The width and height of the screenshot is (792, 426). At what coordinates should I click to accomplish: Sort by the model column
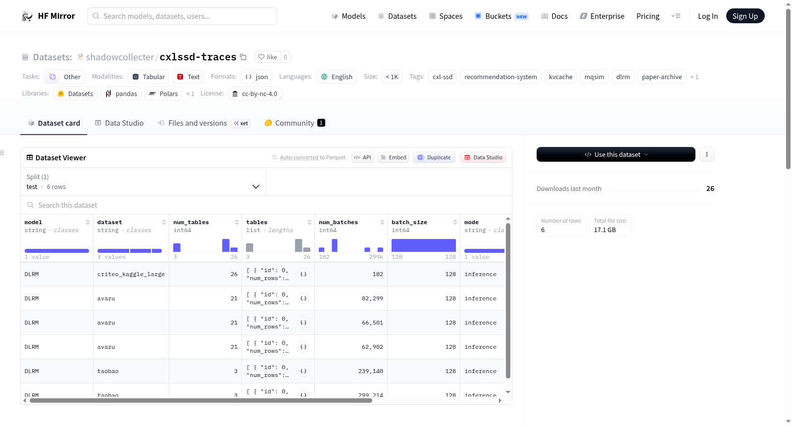(88, 222)
